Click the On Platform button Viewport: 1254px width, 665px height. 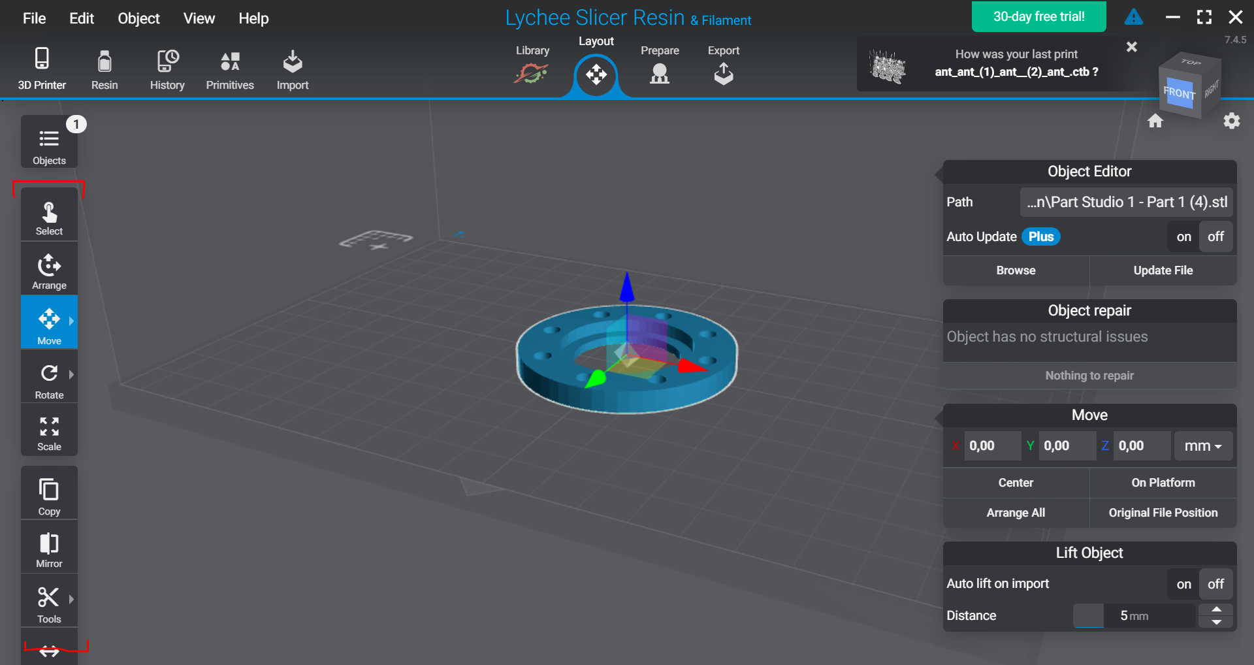tap(1163, 483)
